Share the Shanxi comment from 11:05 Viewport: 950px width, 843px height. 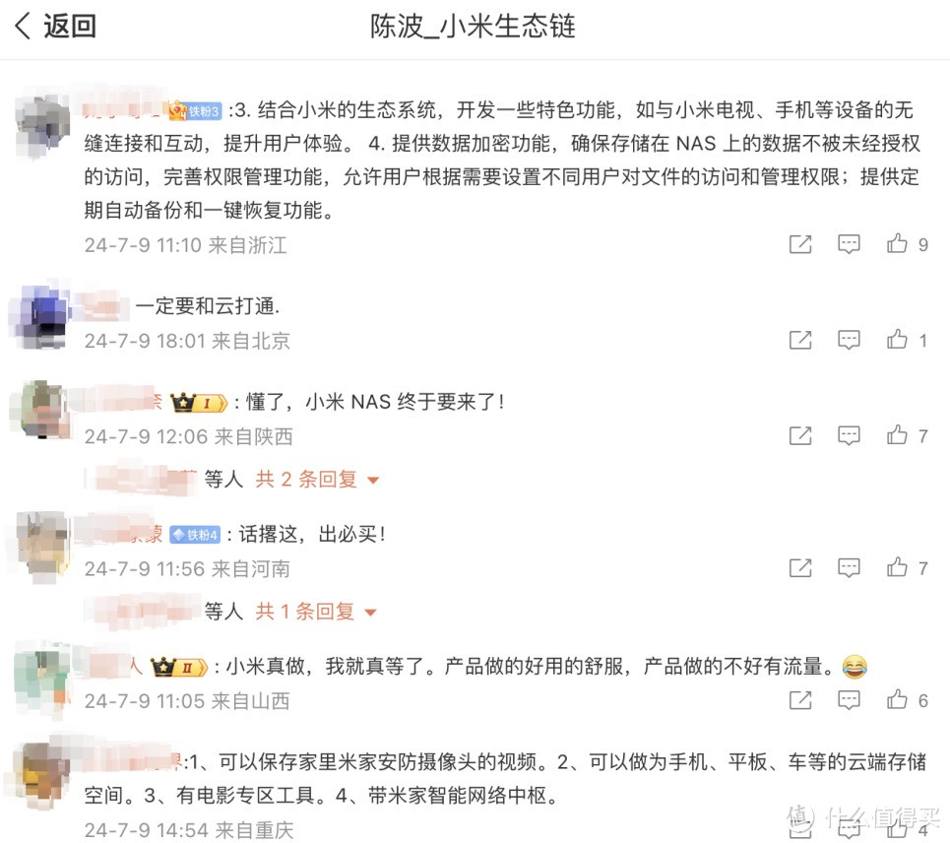[x=799, y=700]
